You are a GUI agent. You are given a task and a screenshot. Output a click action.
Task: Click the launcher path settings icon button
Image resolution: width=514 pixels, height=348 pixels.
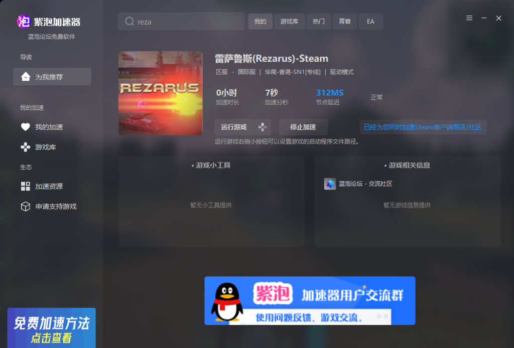[x=262, y=127]
